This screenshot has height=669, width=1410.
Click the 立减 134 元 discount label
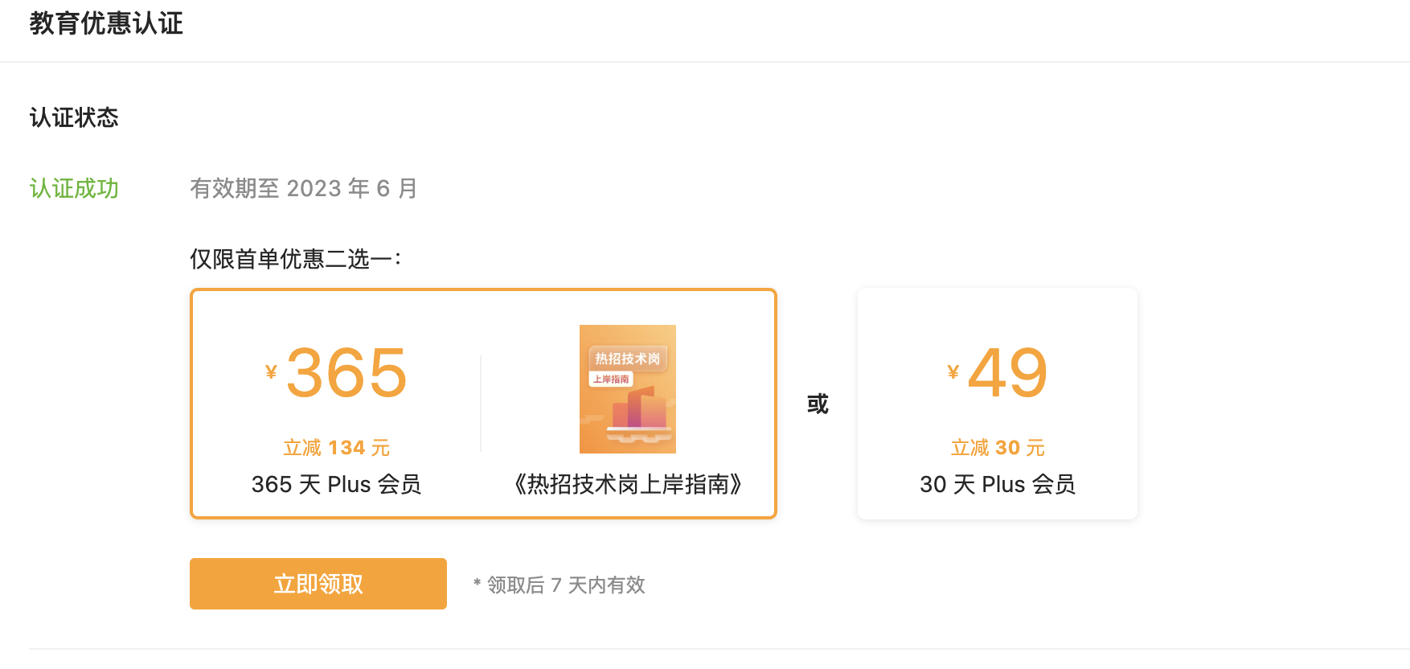(336, 448)
